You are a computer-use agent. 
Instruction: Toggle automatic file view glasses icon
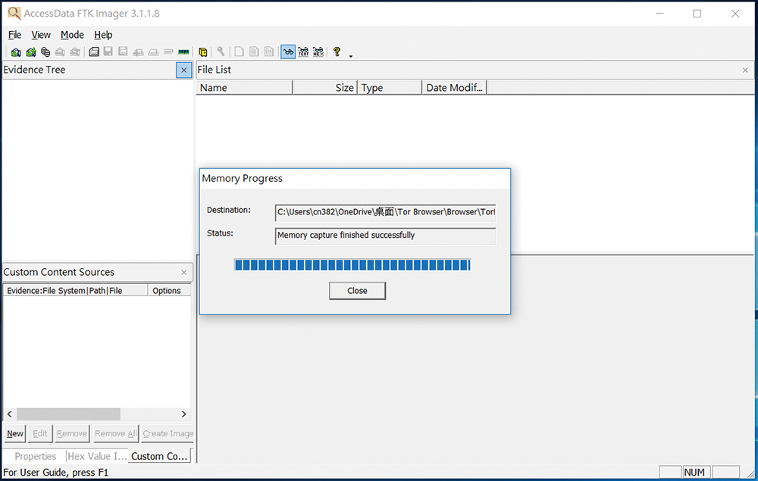pos(288,52)
